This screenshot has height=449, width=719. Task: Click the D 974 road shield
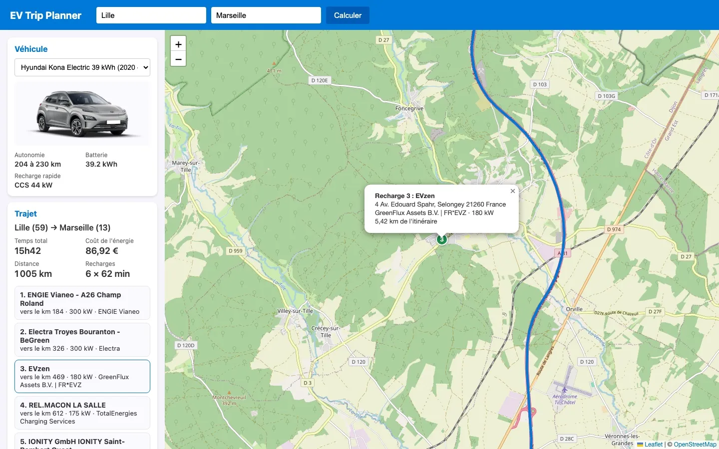click(614, 229)
